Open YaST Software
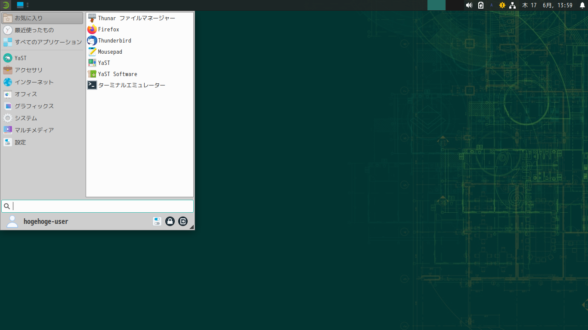588x330 pixels. point(139,74)
